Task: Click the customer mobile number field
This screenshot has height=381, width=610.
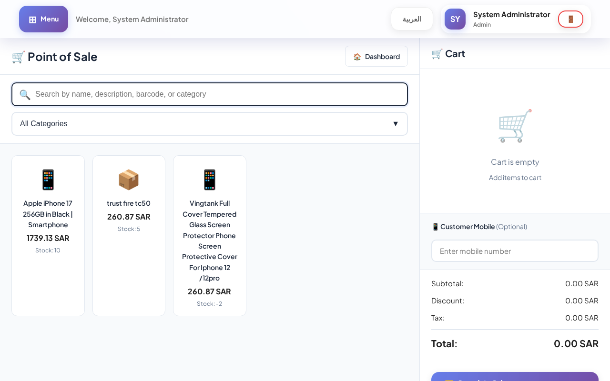Action: point(515,251)
